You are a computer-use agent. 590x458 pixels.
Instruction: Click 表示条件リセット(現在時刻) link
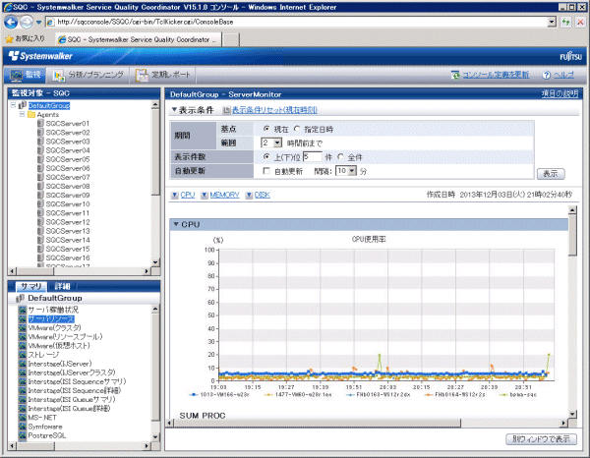[x=274, y=110]
